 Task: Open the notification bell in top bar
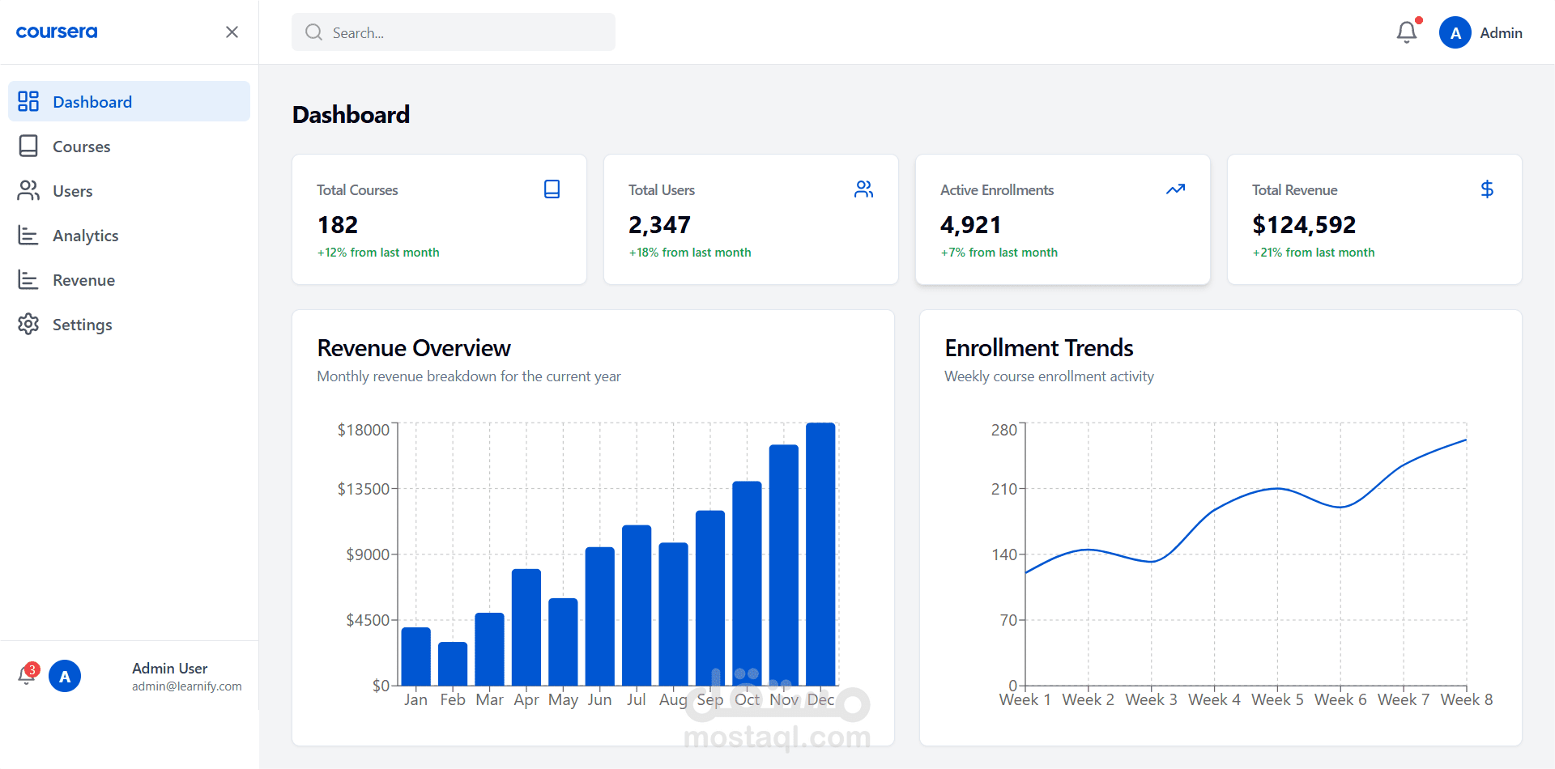(1407, 32)
